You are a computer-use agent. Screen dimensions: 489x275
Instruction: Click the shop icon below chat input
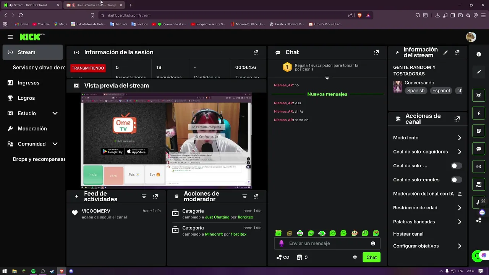[300, 257]
